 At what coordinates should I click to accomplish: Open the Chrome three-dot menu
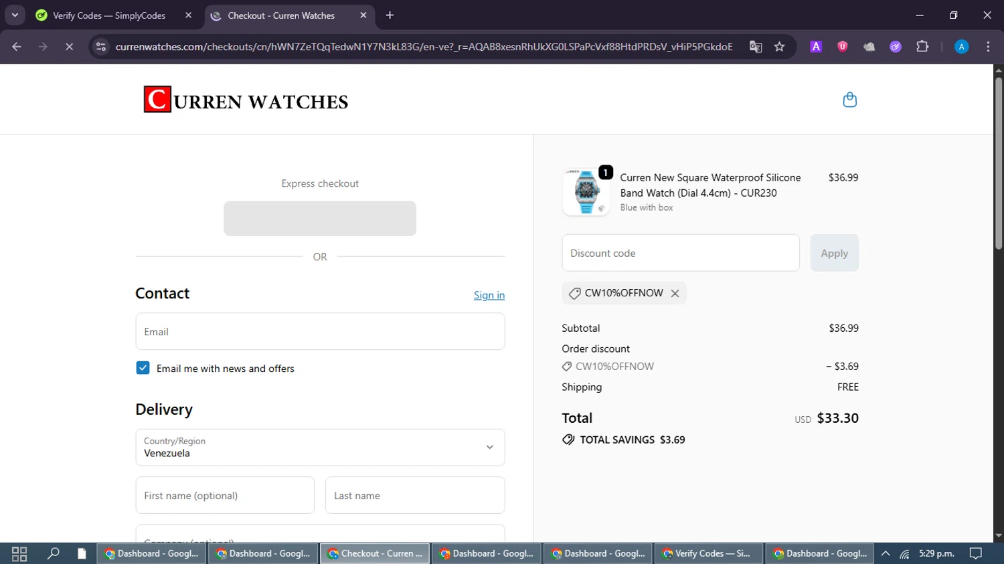pyautogui.click(x=988, y=47)
